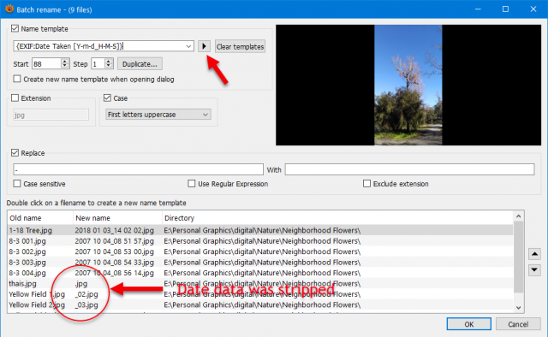Click the Duplicate... button
Viewport: 548px width, 337px height.
point(140,64)
